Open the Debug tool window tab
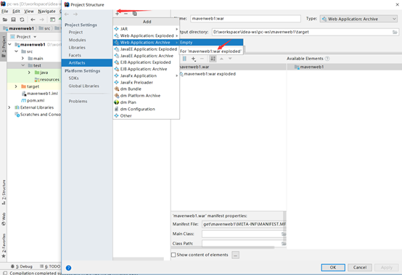 pyautogui.click(x=22, y=266)
